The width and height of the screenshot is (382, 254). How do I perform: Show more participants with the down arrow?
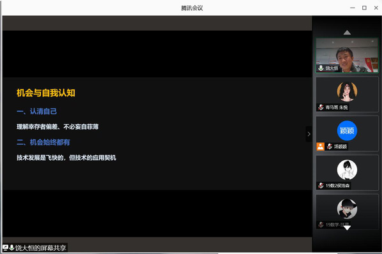pos(347,228)
